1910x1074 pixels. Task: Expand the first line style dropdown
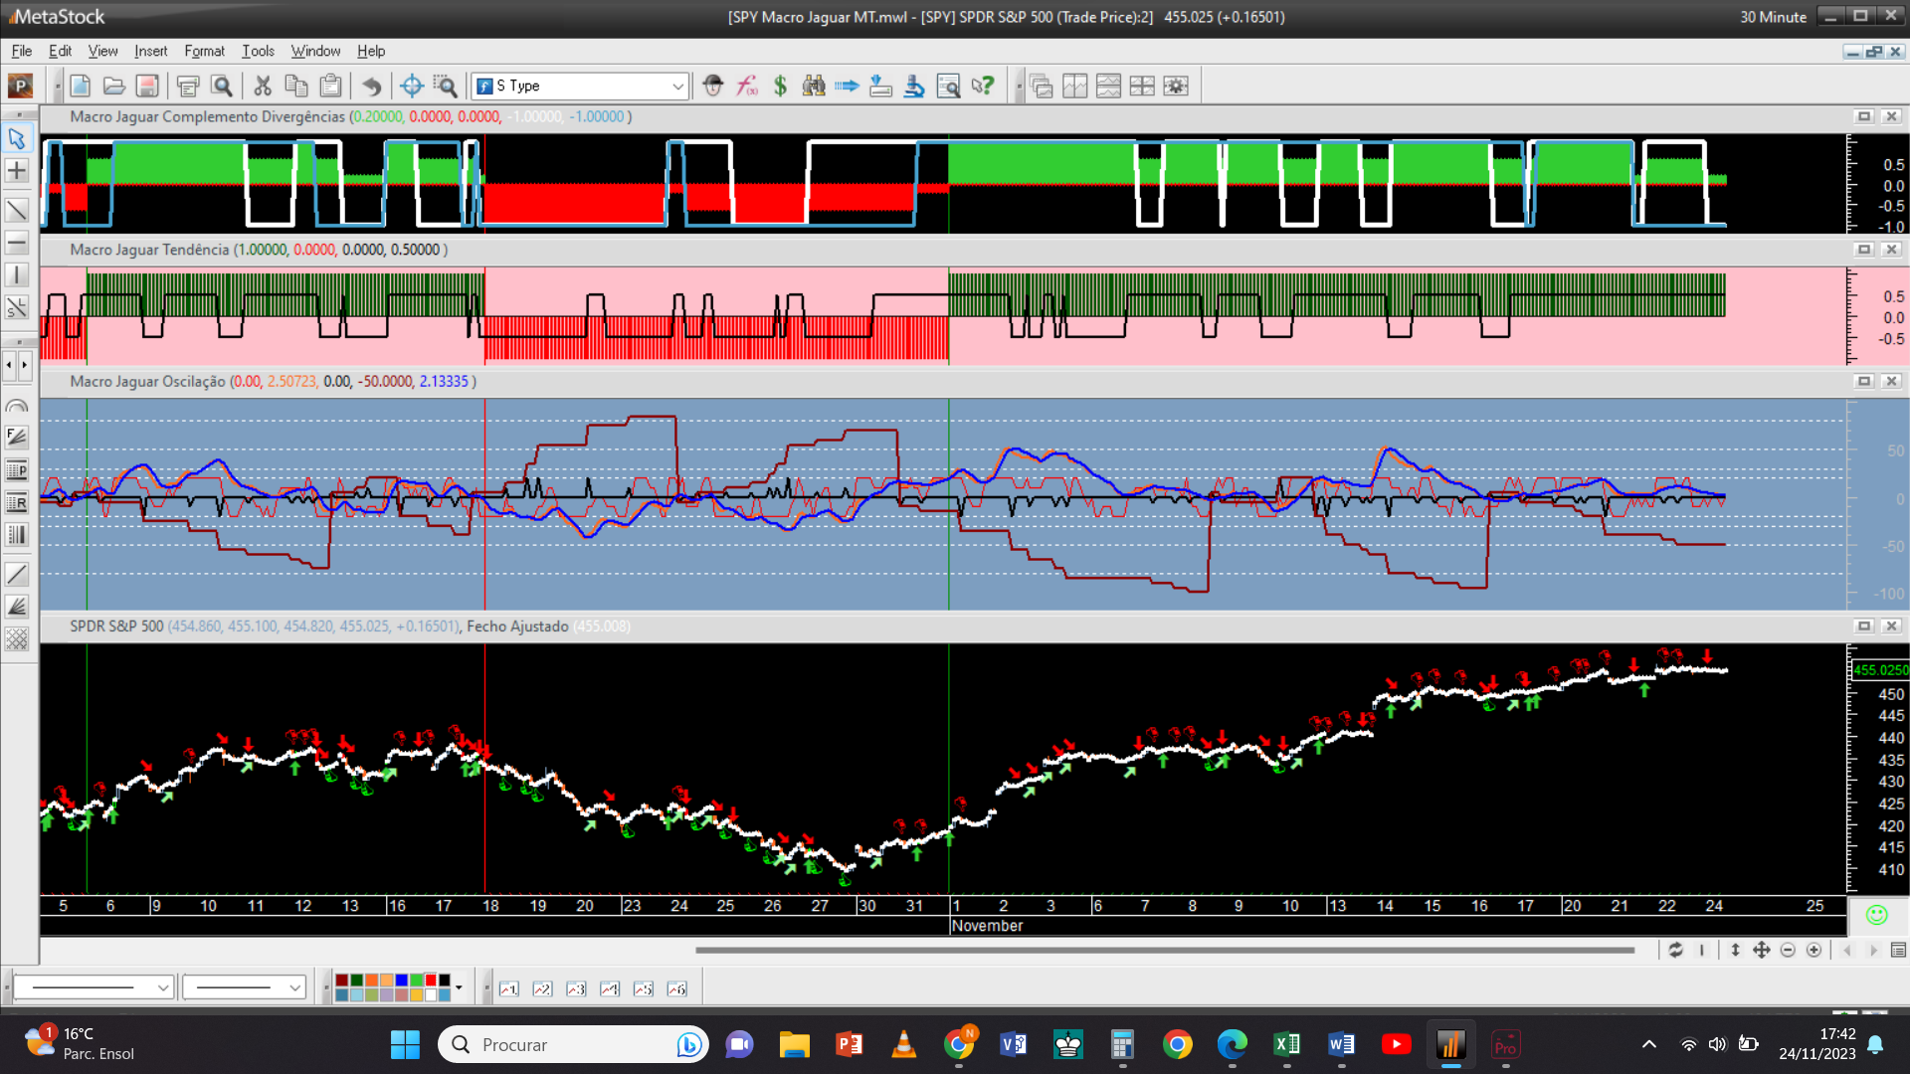(163, 987)
